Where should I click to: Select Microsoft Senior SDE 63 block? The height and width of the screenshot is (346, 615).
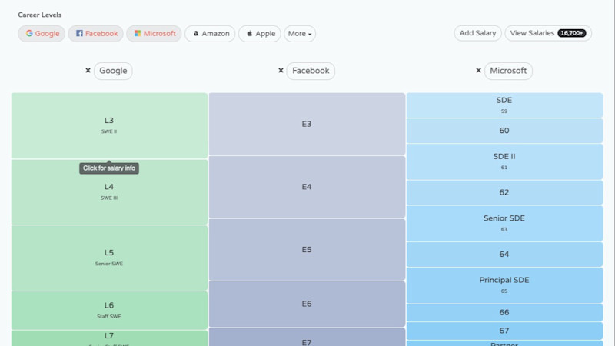tap(505, 224)
